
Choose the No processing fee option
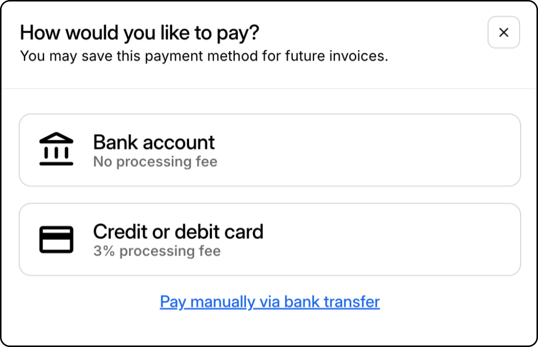click(269, 150)
